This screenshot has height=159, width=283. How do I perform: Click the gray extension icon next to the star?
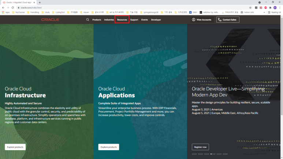pos(256,8)
